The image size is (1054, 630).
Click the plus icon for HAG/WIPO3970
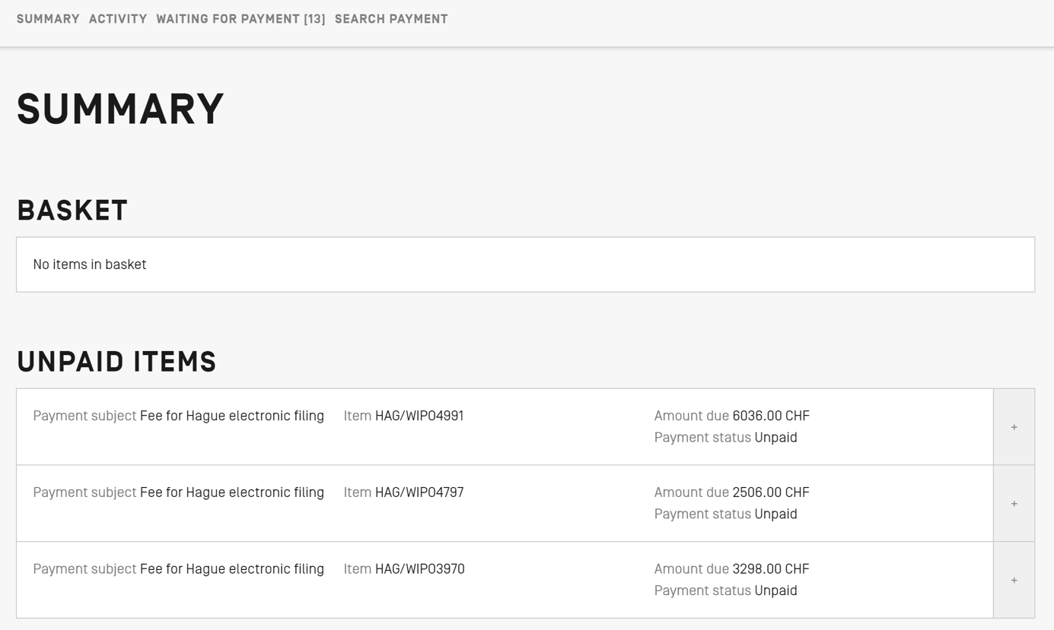tap(1014, 581)
